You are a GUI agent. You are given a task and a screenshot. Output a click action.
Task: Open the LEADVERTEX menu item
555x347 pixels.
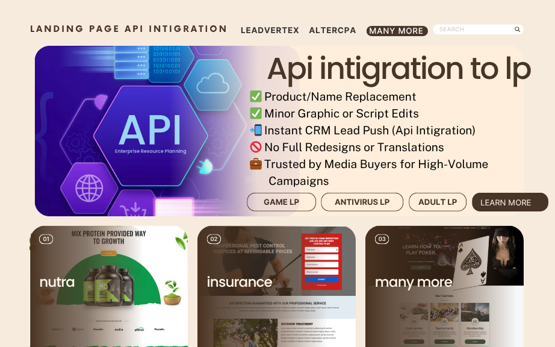click(270, 31)
